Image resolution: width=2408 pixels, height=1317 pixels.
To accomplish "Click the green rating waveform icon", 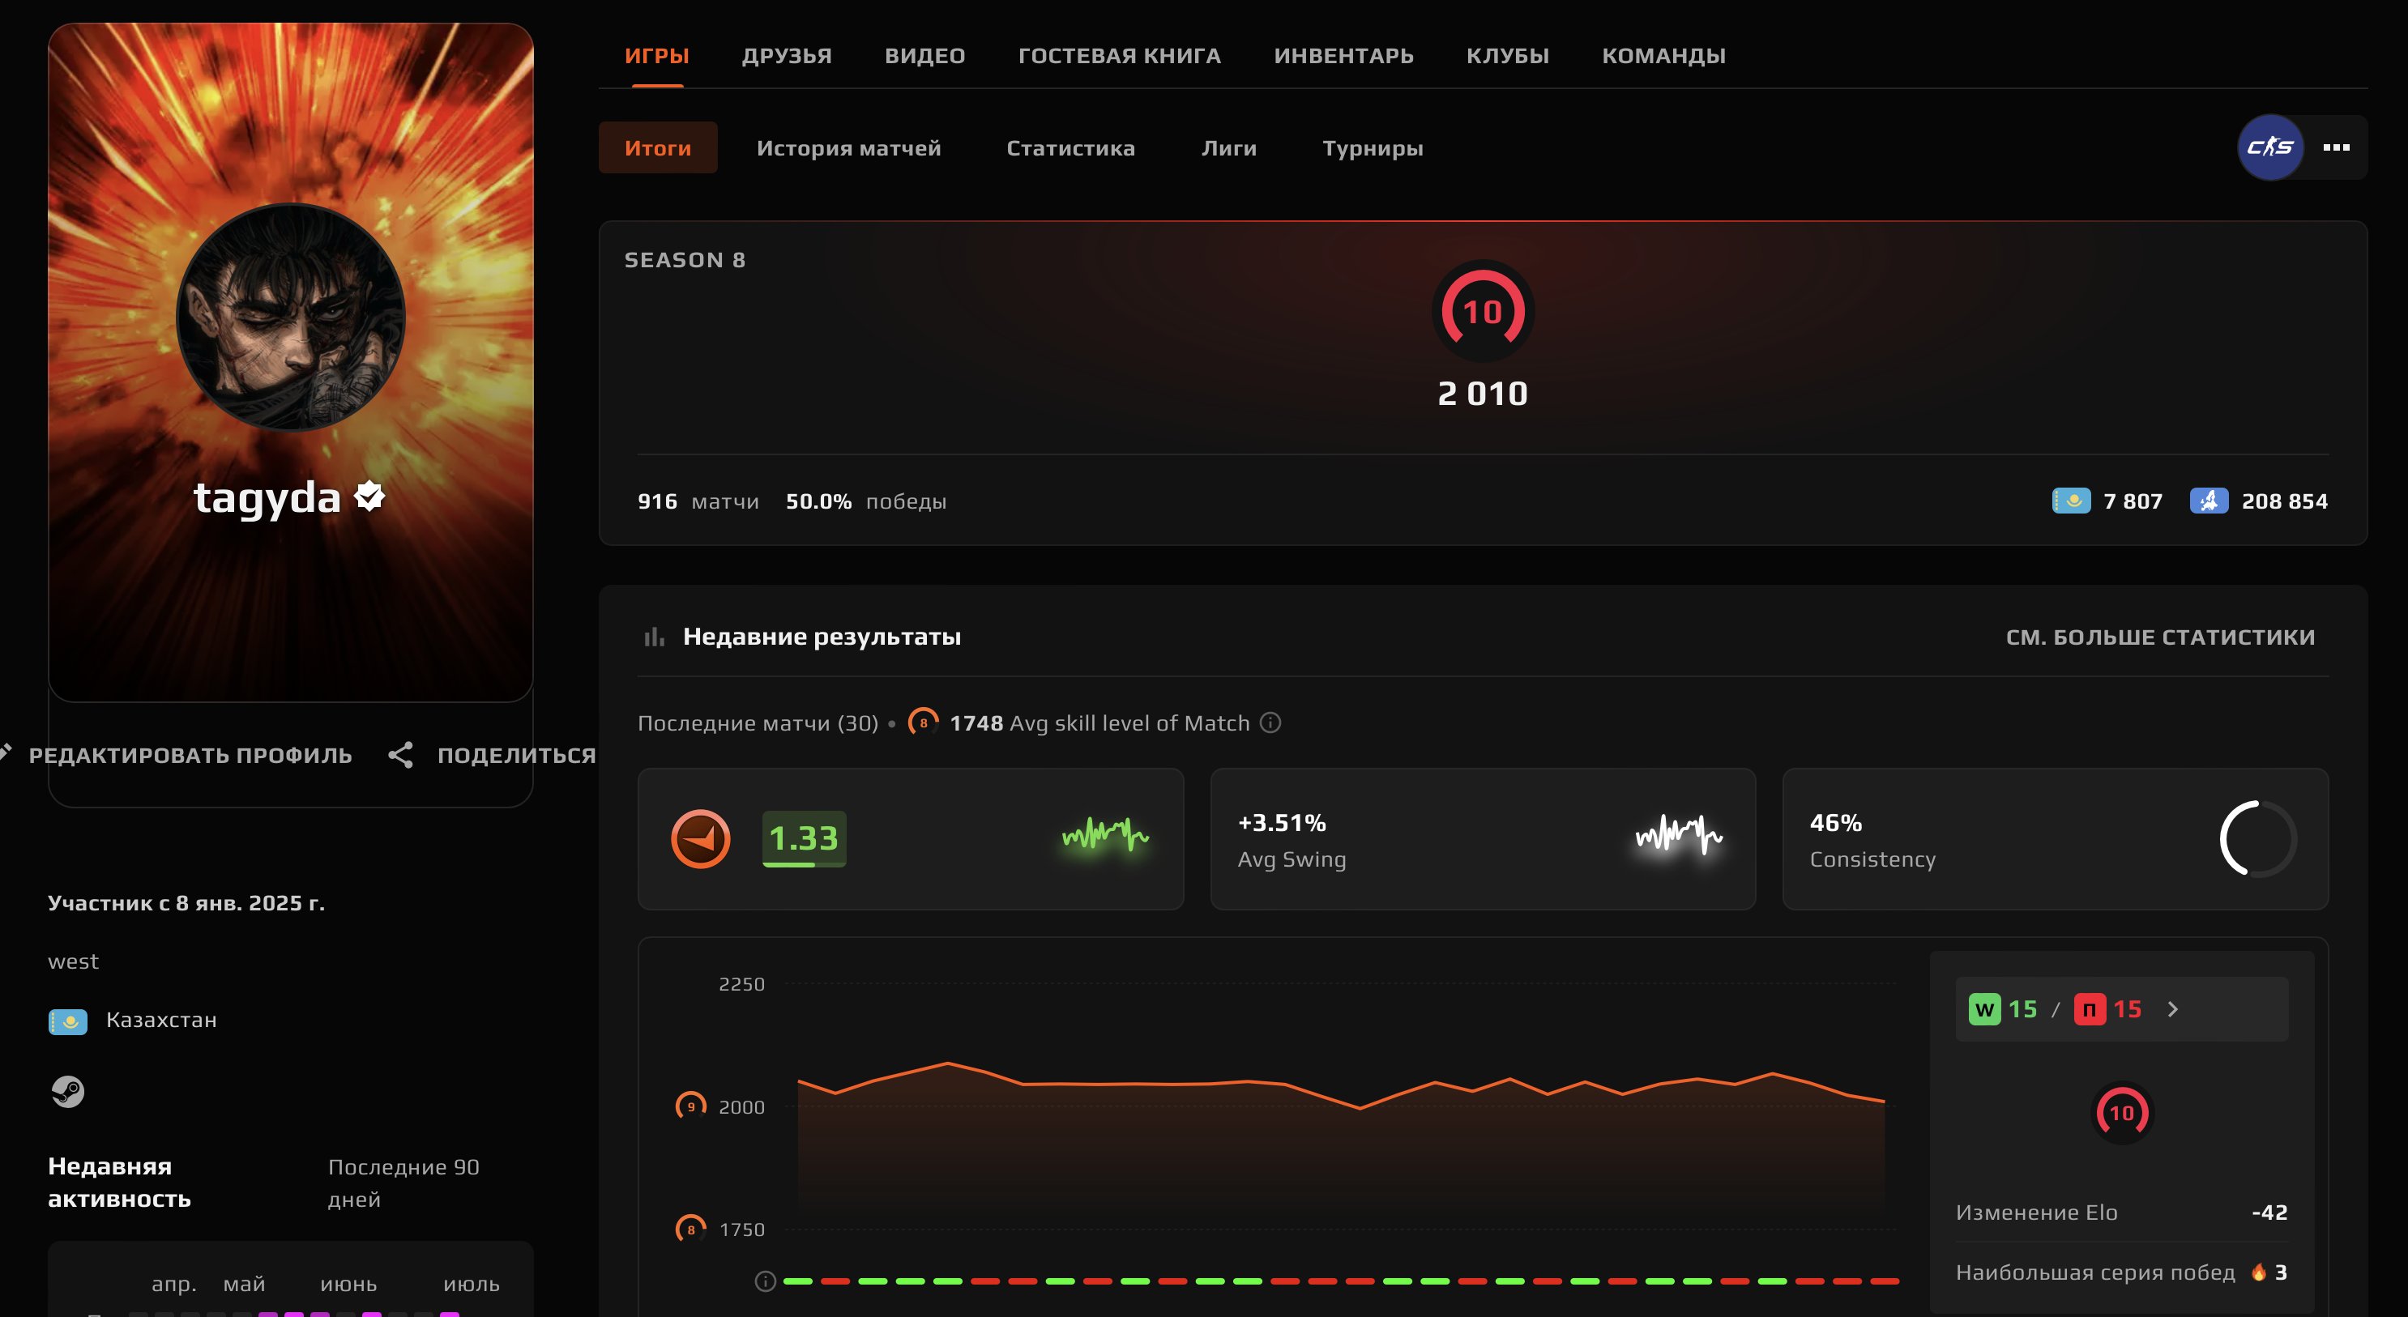I will [1105, 835].
